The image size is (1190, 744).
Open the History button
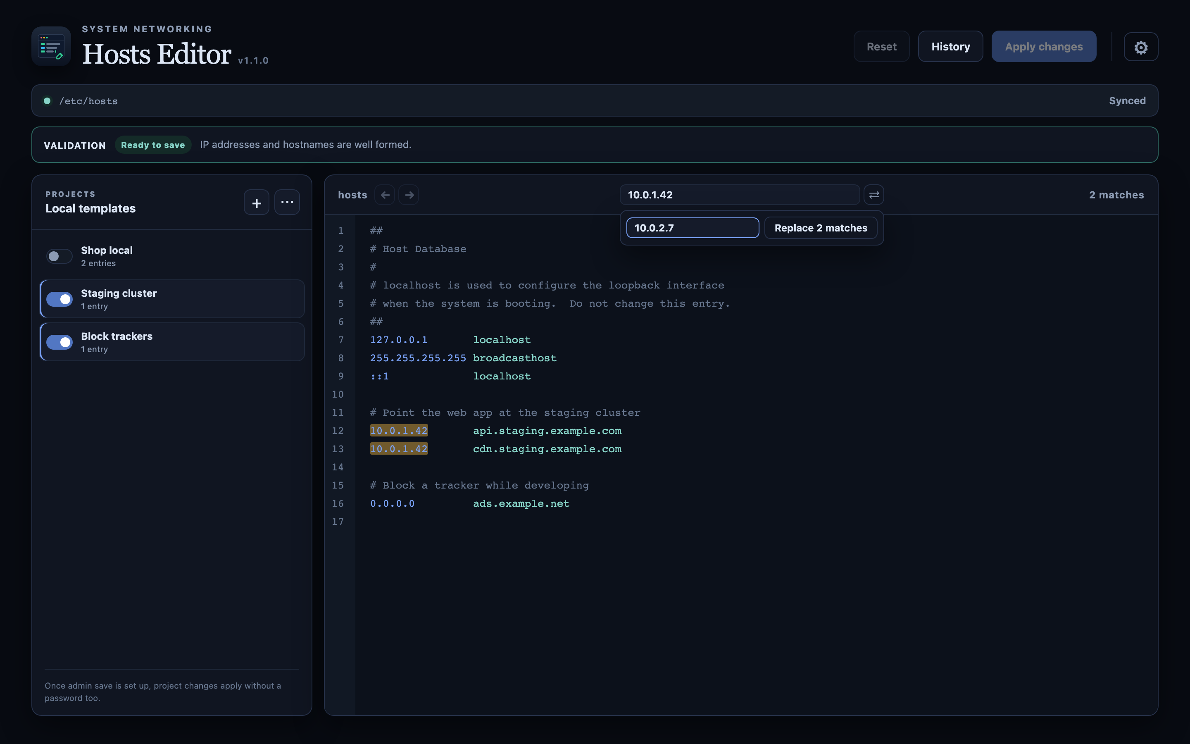tap(950, 47)
